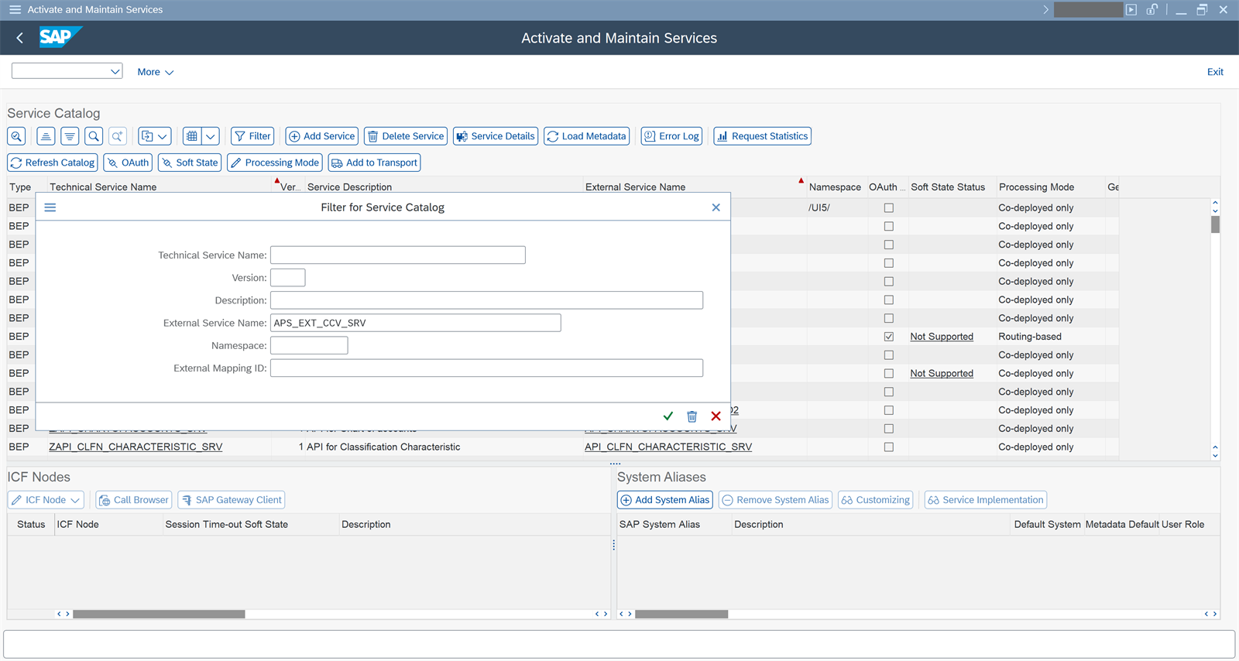
Task: Focus the Technical Service Name field
Action: (398, 255)
